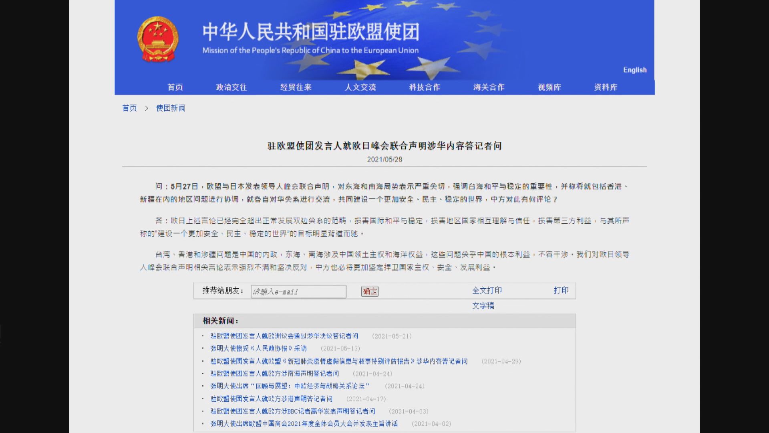The height and width of the screenshot is (433, 769).
Task: Open the 经贸往来 section
Action: pos(296,87)
